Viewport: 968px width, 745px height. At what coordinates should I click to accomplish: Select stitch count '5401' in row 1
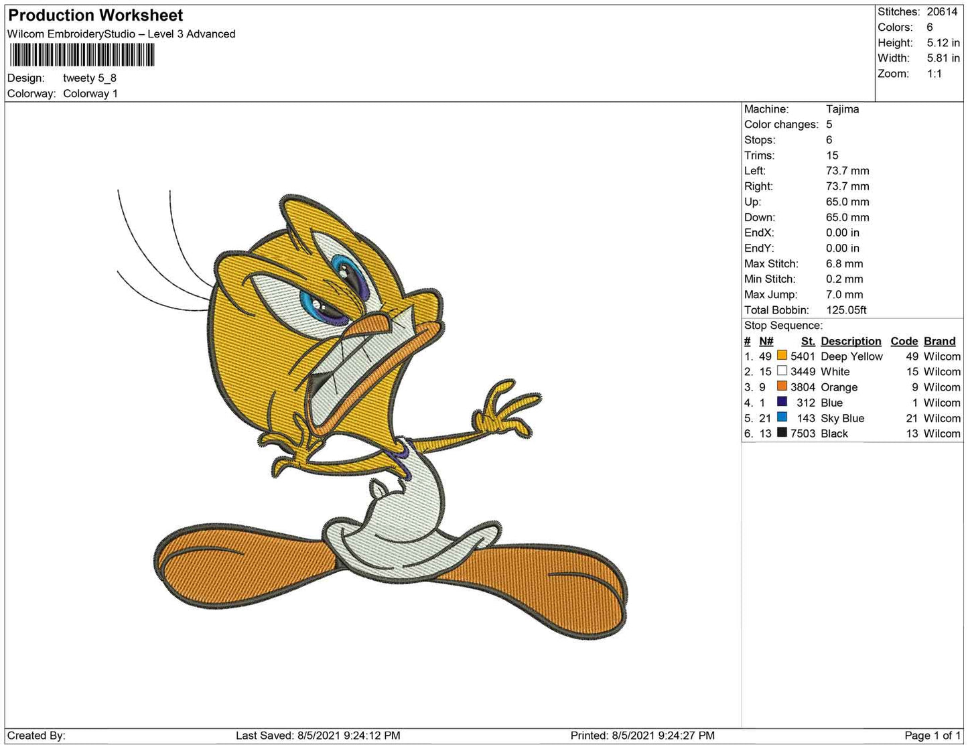[x=803, y=356]
